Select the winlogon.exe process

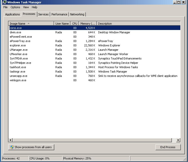(x=95, y=80)
